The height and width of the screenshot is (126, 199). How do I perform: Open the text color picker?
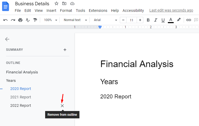click(171, 20)
